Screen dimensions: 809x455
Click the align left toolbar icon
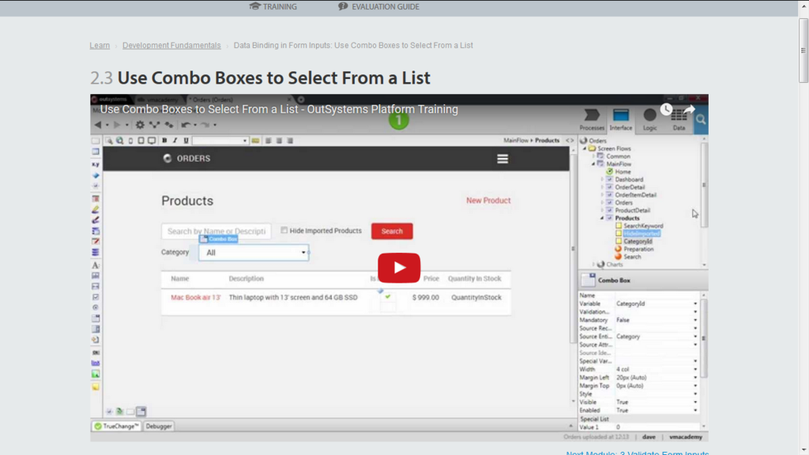[269, 141]
